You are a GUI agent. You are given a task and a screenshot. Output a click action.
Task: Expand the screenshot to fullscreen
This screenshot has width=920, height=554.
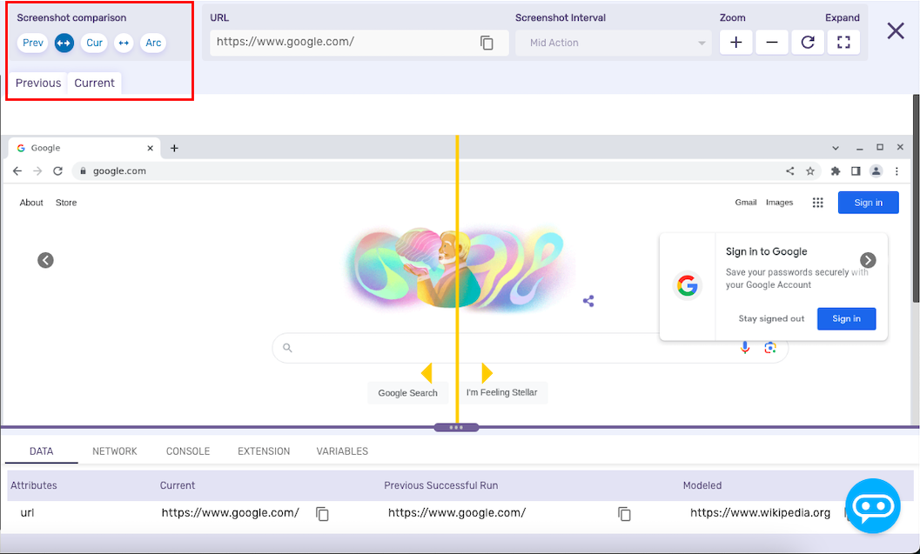(x=843, y=43)
